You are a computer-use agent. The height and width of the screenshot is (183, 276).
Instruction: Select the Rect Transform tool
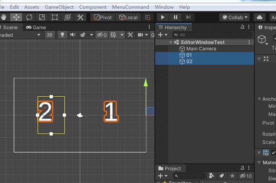(55, 17)
